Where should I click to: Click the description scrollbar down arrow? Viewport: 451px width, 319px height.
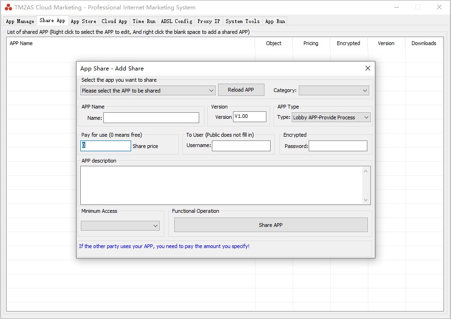click(x=366, y=200)
